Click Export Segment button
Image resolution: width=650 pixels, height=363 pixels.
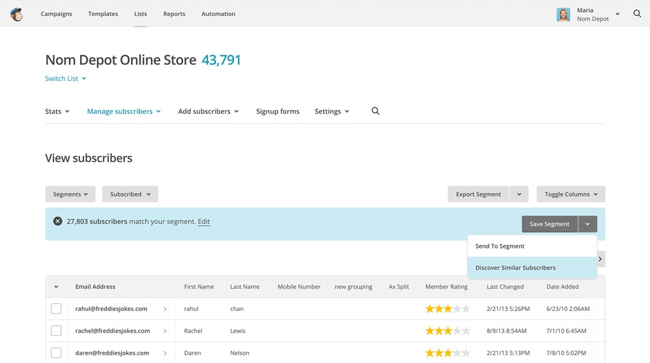[x=478, y=194]
